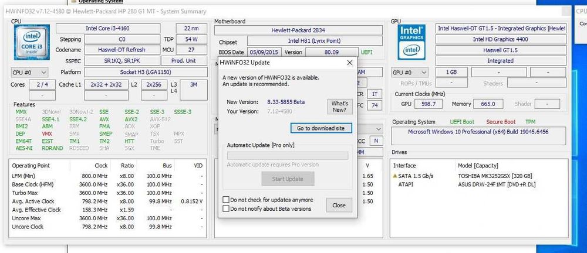The width and height of the screenshot is (587, 253).
Task: Click the AVX2 feature flag
Action: [131, 119]
